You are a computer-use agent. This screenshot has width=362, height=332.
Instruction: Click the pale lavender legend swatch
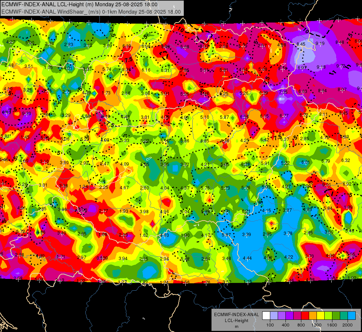click(274, 315)
